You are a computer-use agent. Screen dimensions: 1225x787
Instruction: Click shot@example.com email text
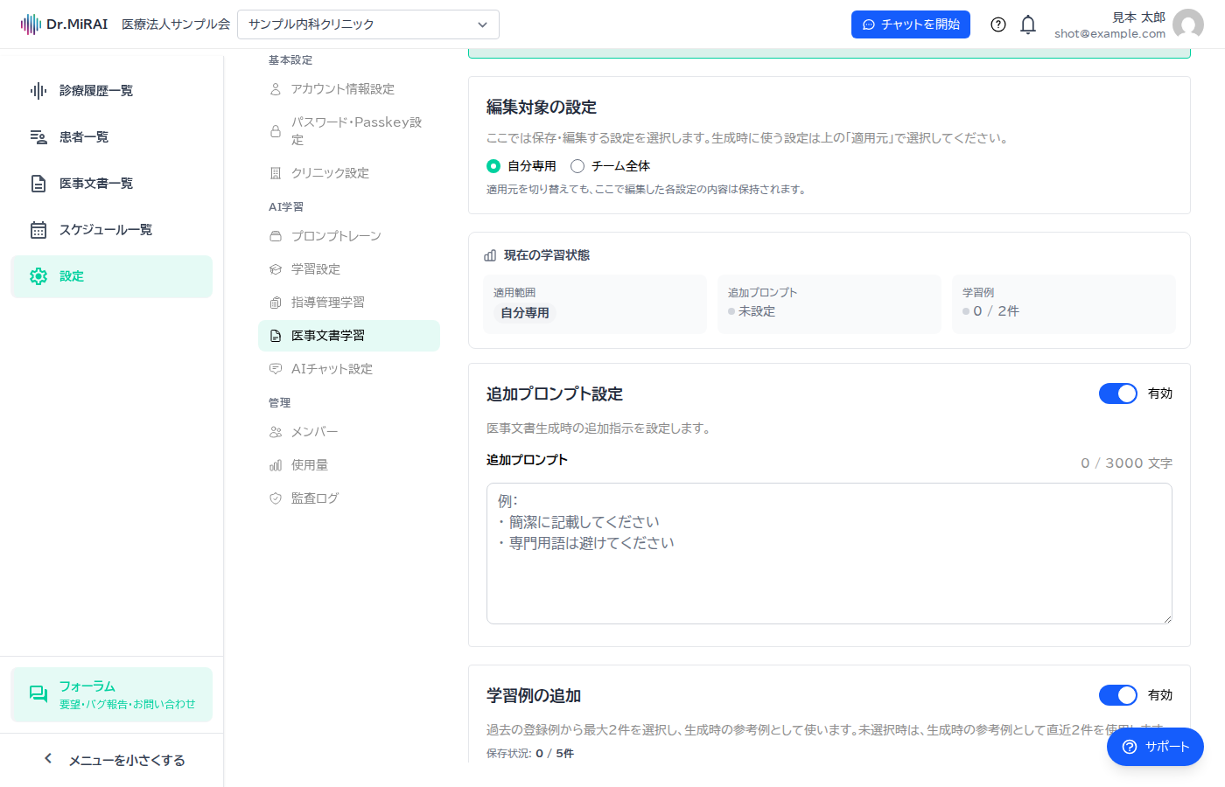(1109, 34)
